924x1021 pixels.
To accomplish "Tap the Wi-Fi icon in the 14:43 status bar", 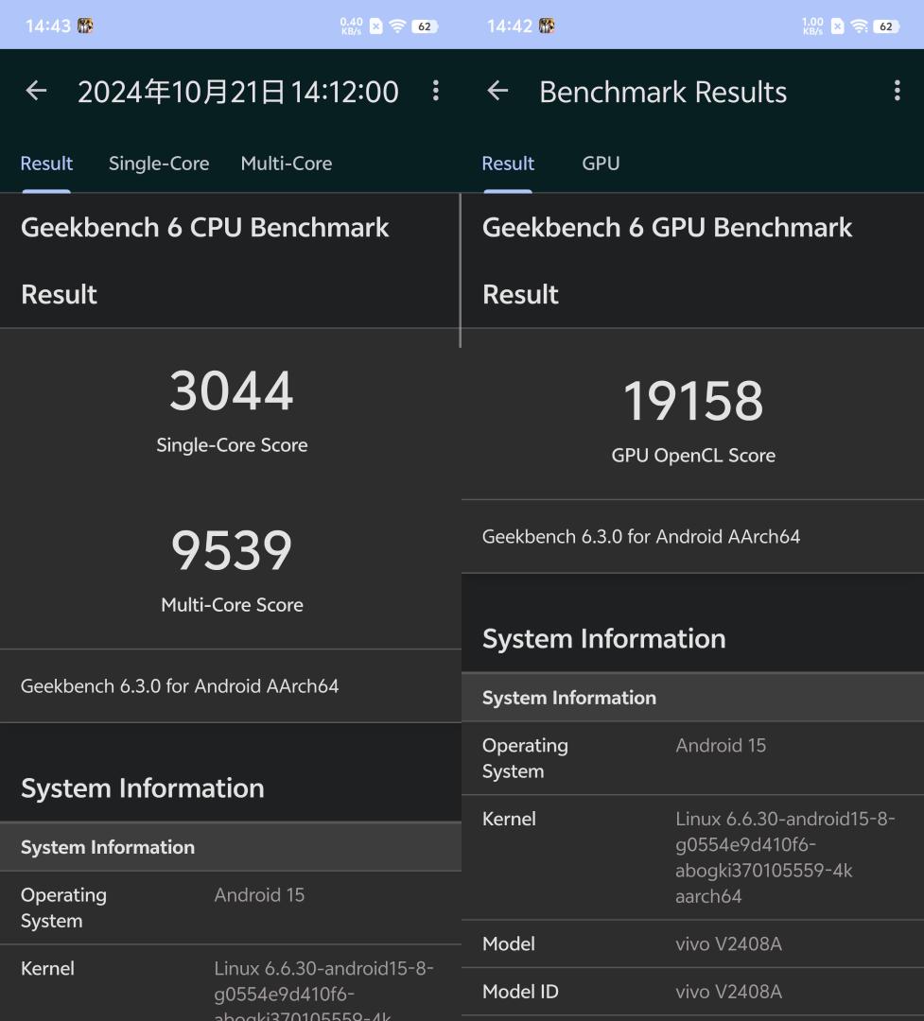I will click(x=397, y=26).
